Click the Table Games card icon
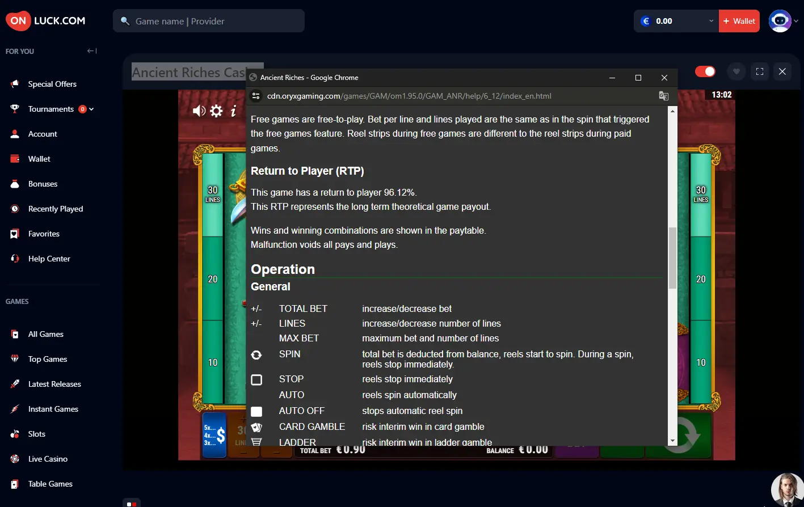This screenshot has height=507, width=804. (x=15, y=484)
